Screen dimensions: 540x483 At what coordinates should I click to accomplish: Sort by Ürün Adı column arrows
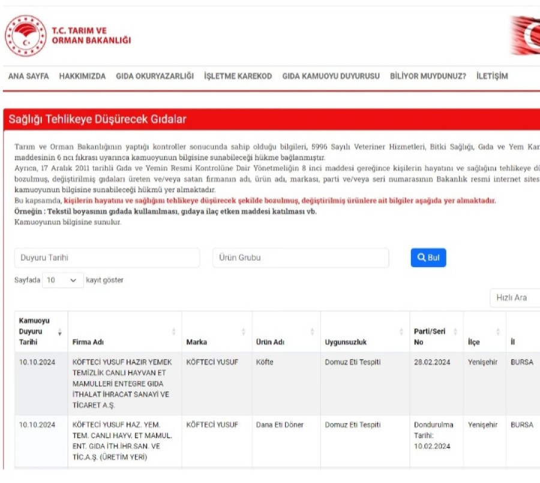(313, 332)
